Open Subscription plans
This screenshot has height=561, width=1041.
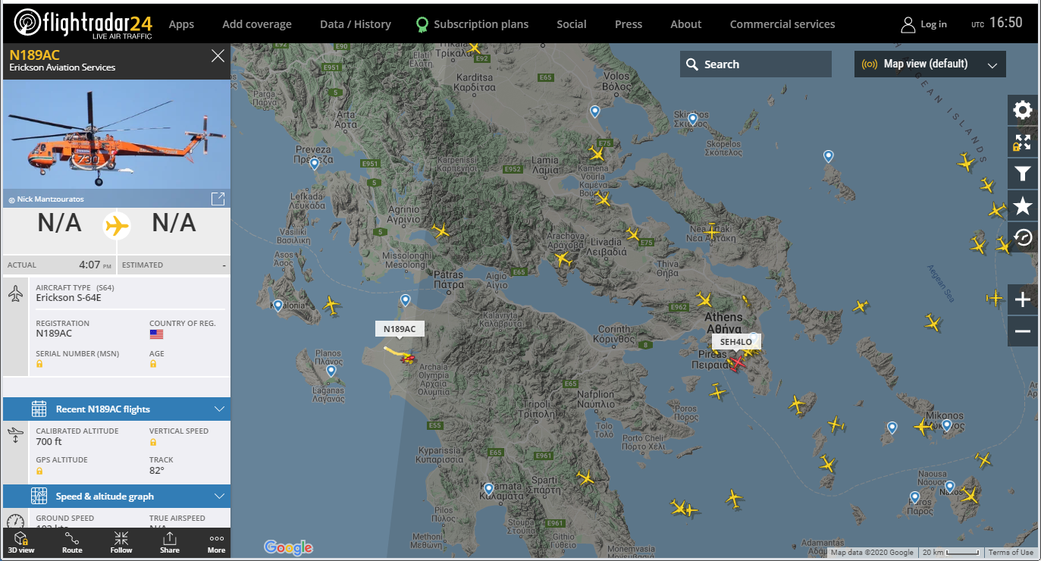[x=472, y=24]
